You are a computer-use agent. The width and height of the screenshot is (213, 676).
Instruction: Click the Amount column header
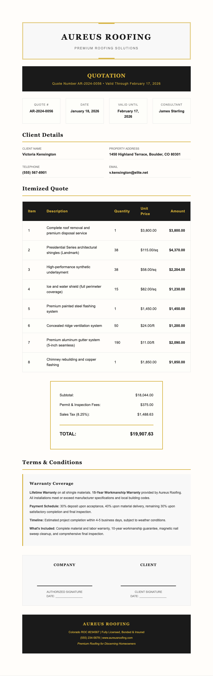click(178, 211)
